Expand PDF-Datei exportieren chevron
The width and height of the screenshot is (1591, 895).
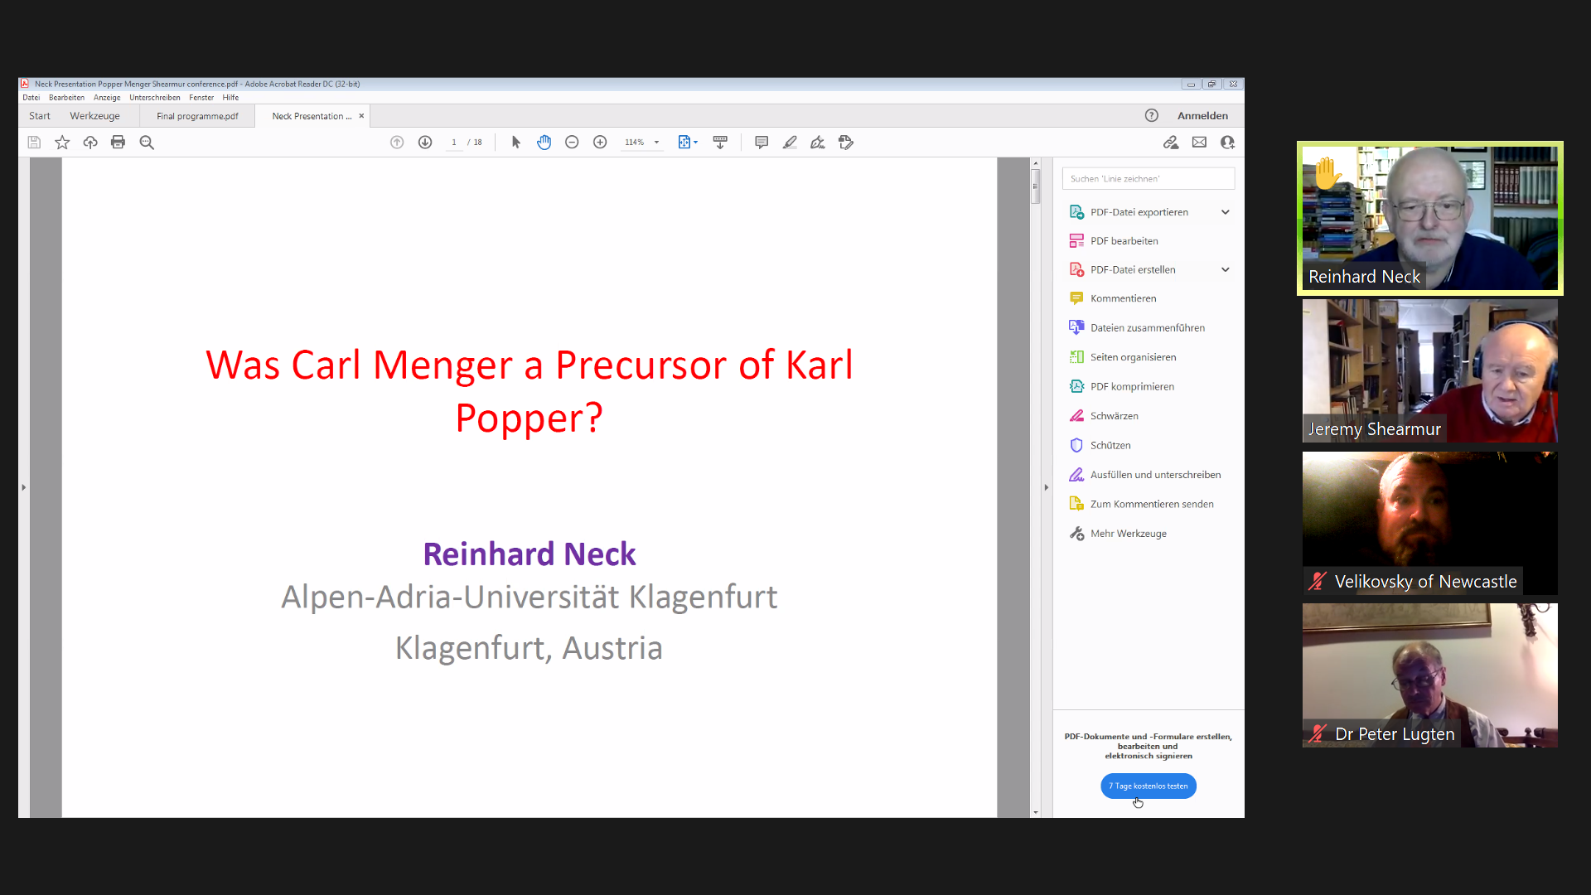pos(1225,212)
